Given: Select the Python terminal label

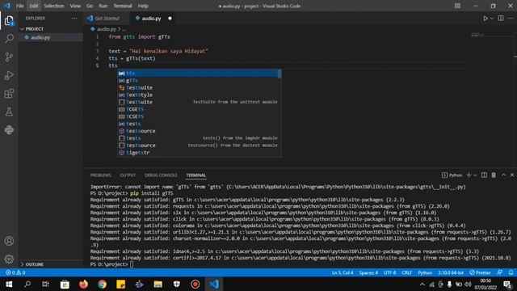Looking at the screenshot, I should coord(452,175).
